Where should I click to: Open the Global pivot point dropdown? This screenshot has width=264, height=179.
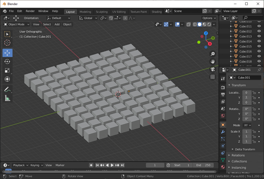tap(88, 18)
